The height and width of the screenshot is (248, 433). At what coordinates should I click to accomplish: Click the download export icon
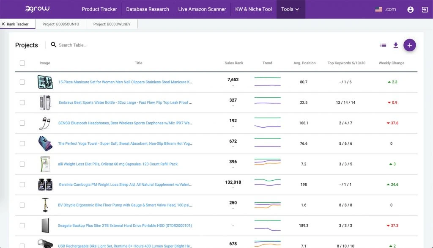(x=396, y=45)
